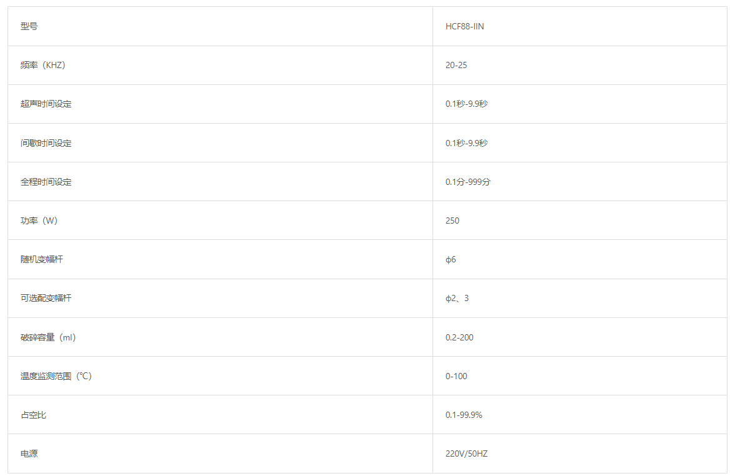The width and height of the screenshot is (730, 476).
Task: Select the value 0.1分-999分
Action: click(468, 182)
